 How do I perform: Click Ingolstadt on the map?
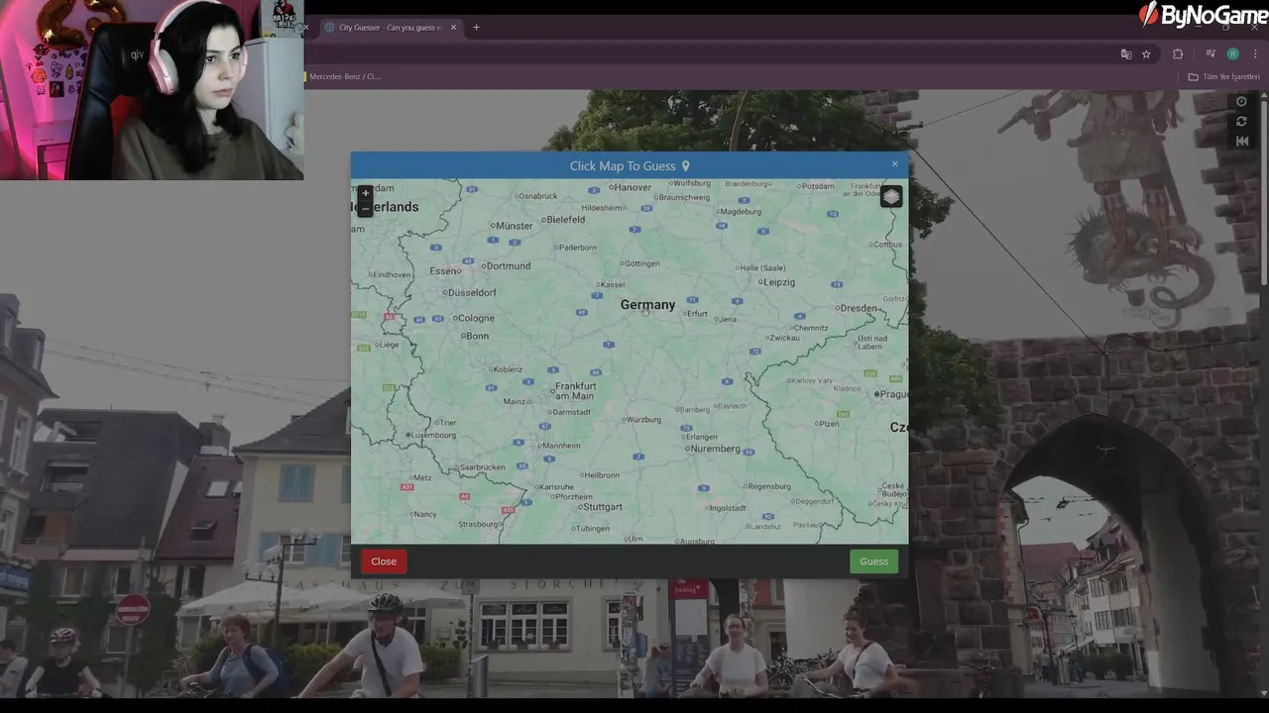point(726,508)
